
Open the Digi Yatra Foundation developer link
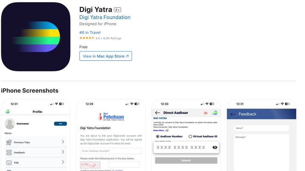105,17
